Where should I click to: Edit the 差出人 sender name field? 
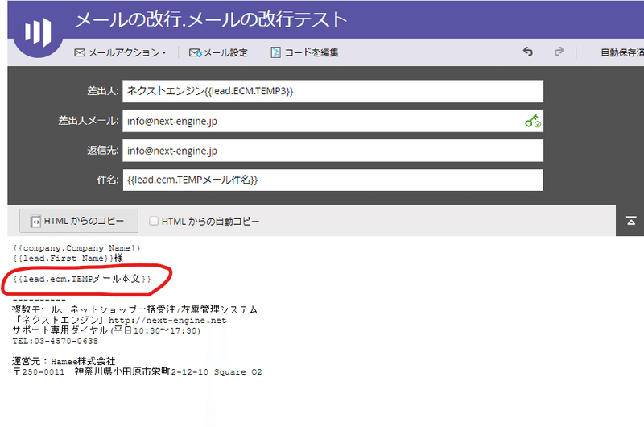(x=332, y=91)
